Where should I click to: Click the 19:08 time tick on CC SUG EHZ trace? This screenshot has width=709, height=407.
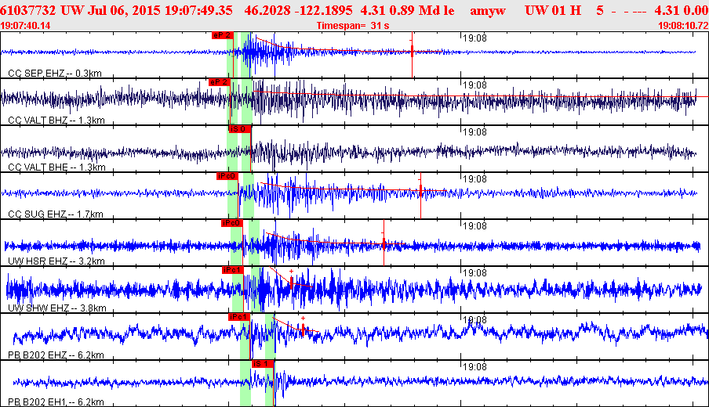tap(474, 179)
